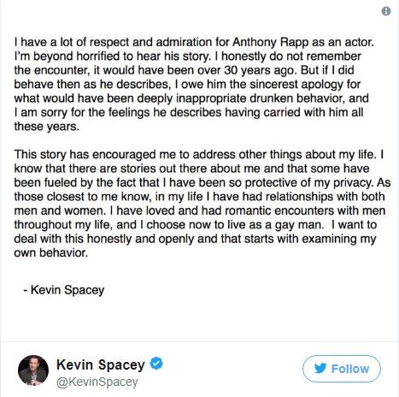Click the phrase 'protective of my privacy'
The width and height of the screenshot is (399, 397).
click(x=308, y=182)
